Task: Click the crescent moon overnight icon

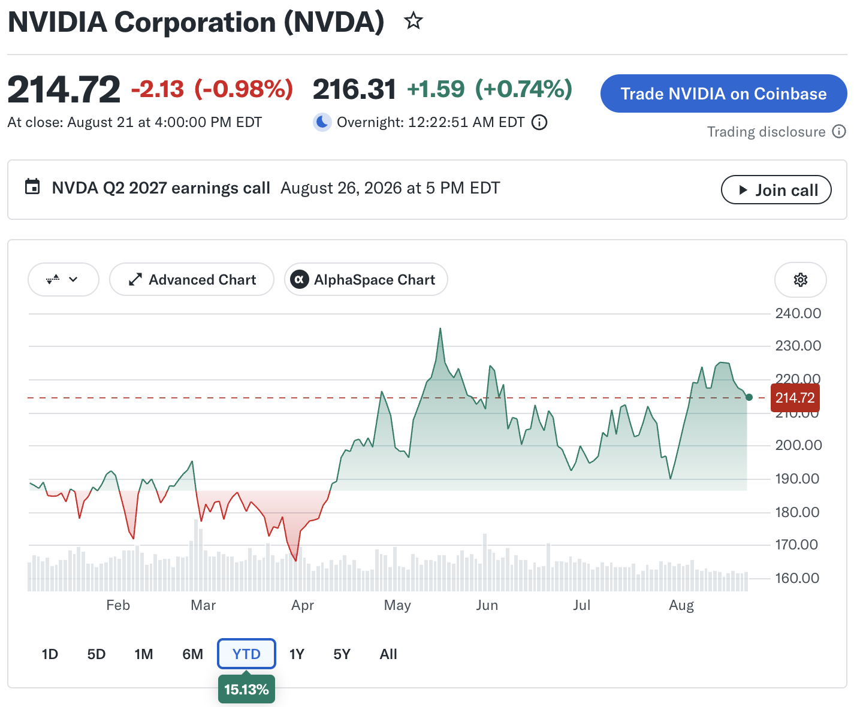Action: click(x=322, y=122)
